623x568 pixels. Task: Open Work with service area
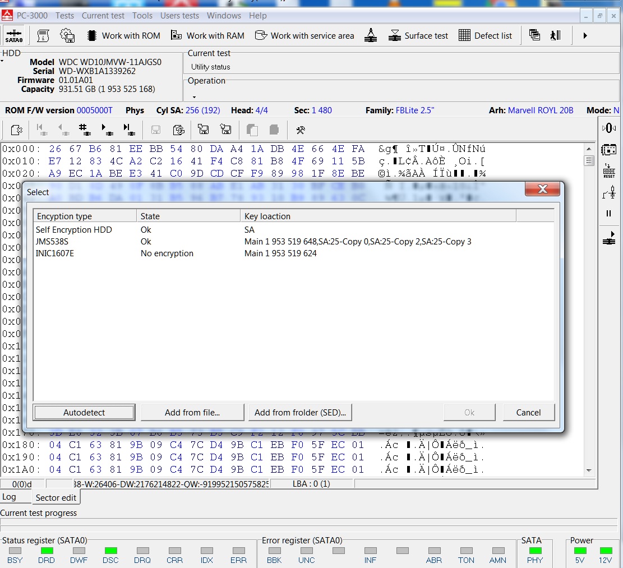(x=304, y=36)
